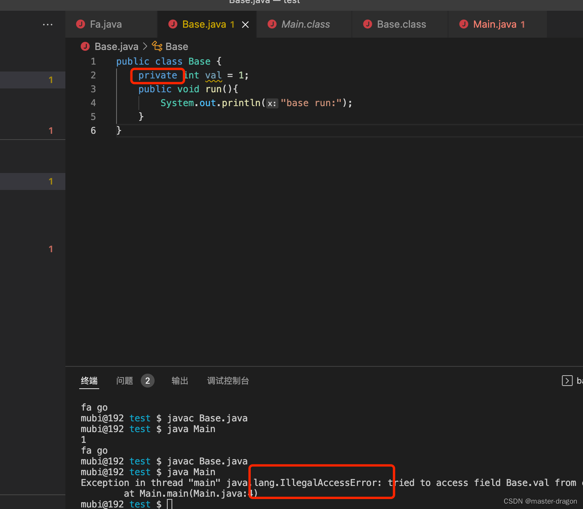Click the last 'java Main' terminal command
Image resolution: width=583 pixels, height=509 pixels.
click(191, 472)
